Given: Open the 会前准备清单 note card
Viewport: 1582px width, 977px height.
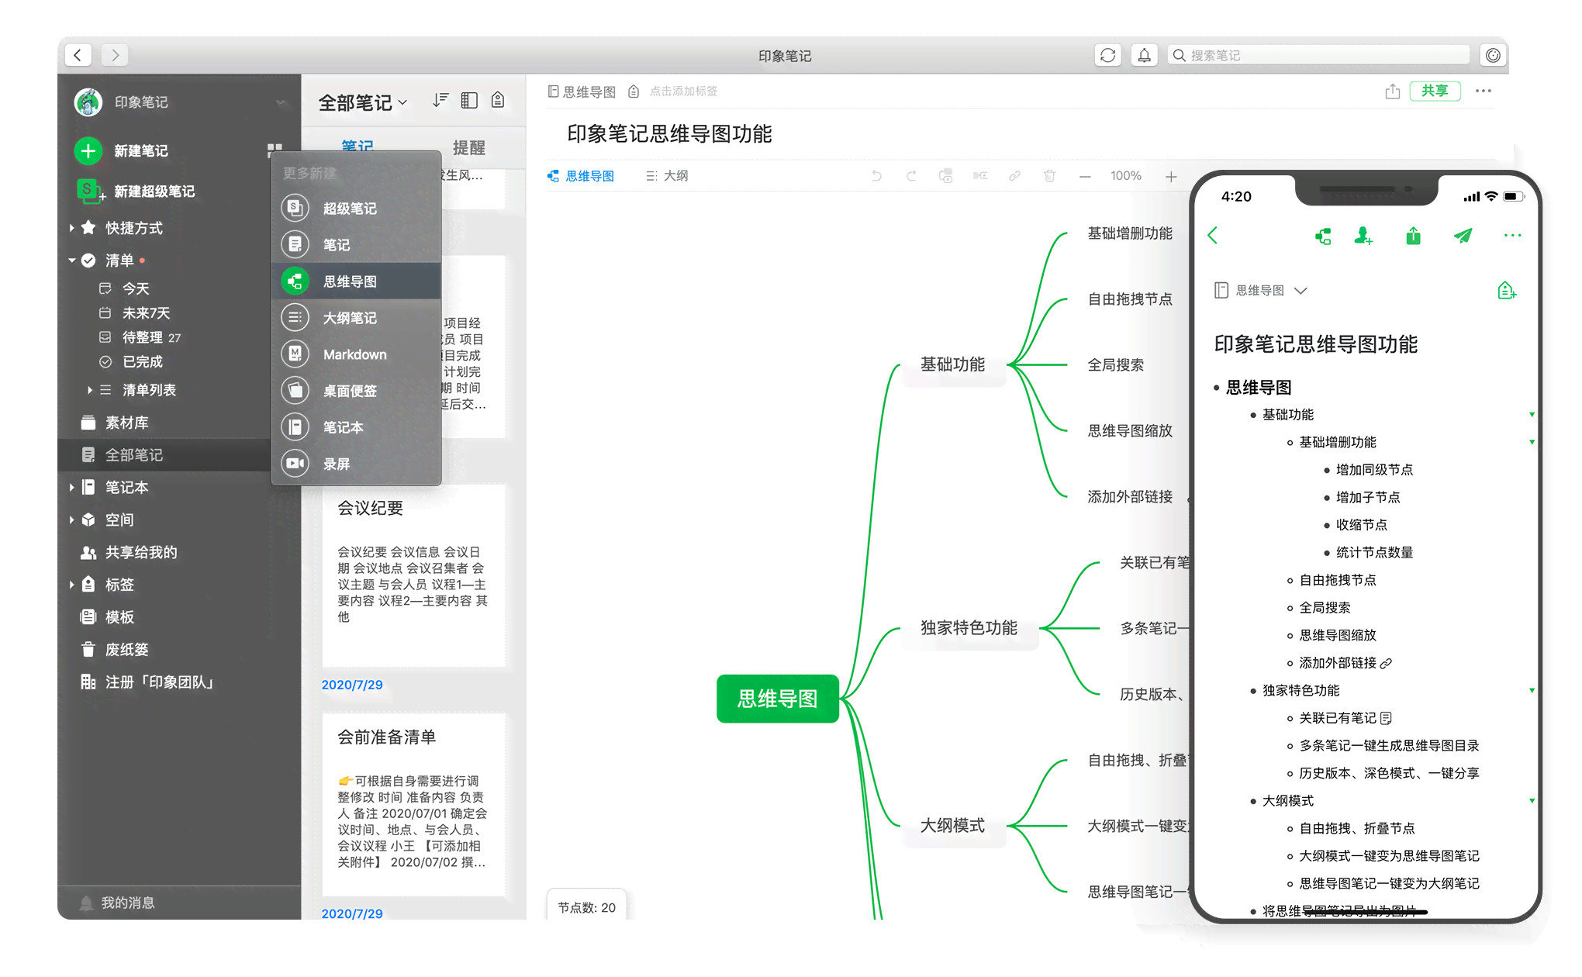Looking at the screenshot, I should pos(414,804).
